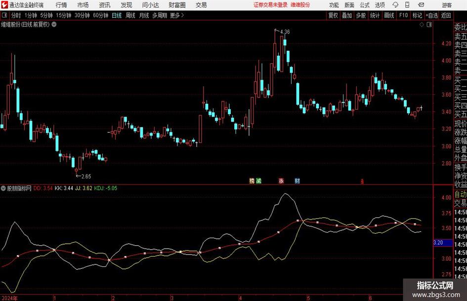The height and width of the screenshot is (301, 467).
Task: Open the 财富圈 menu
Action: pos(177,5)
